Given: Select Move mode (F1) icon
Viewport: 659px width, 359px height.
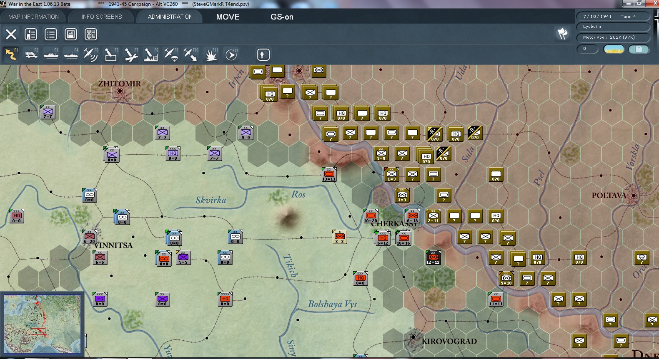Looking at the screenshot, I should pyautogui.click(x=11, y=54).
